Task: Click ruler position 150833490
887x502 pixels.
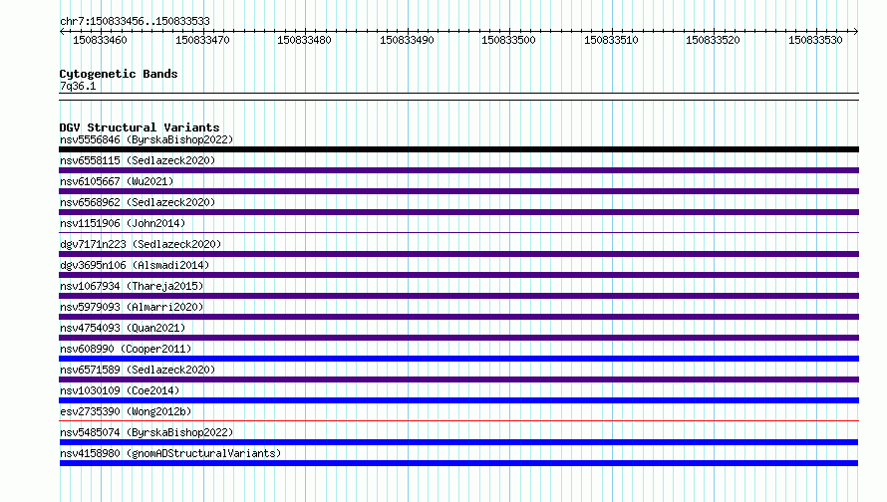Action: [x=407, y=40]
